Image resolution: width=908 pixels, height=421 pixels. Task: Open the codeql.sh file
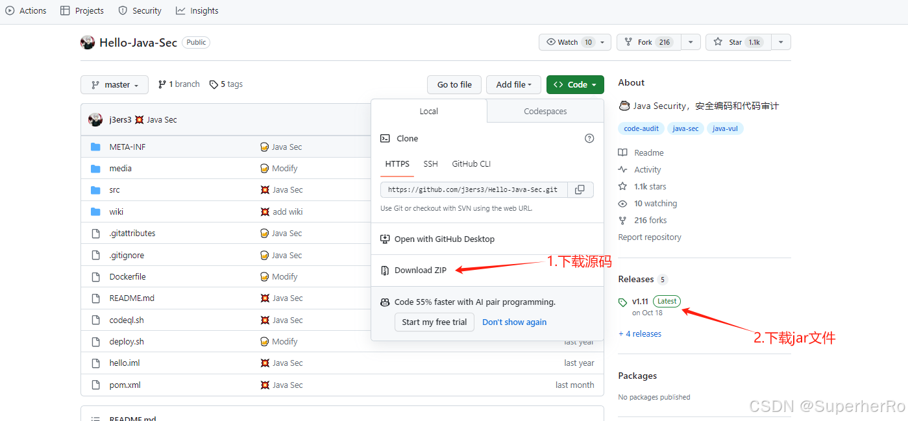[x=127, y=320]
